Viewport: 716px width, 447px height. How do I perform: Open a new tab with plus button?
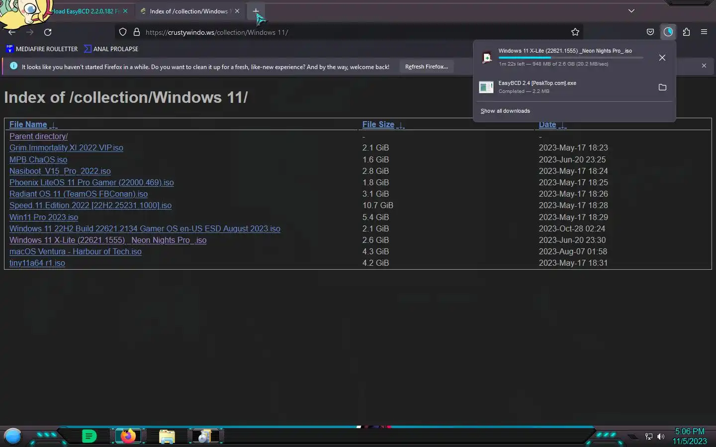point(256,11)
